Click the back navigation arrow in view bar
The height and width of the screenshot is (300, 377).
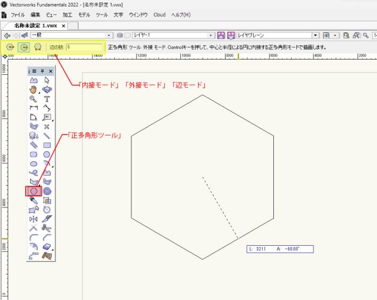click(x=7, y=35)
